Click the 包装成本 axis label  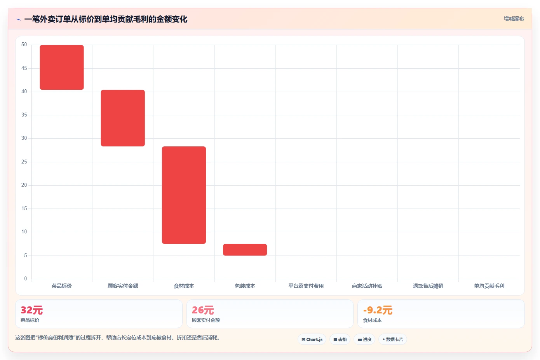(x=245, y=286)
